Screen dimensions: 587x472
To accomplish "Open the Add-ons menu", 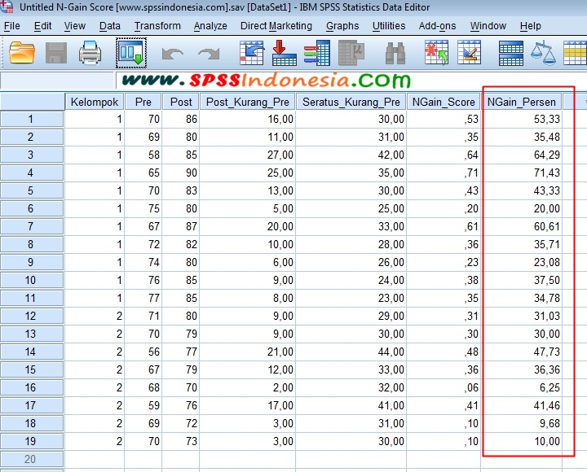I will click(437, 26).
